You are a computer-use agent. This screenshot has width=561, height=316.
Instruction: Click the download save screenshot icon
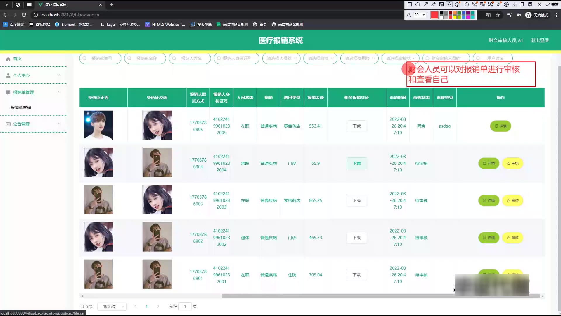(x=514, y=4)
